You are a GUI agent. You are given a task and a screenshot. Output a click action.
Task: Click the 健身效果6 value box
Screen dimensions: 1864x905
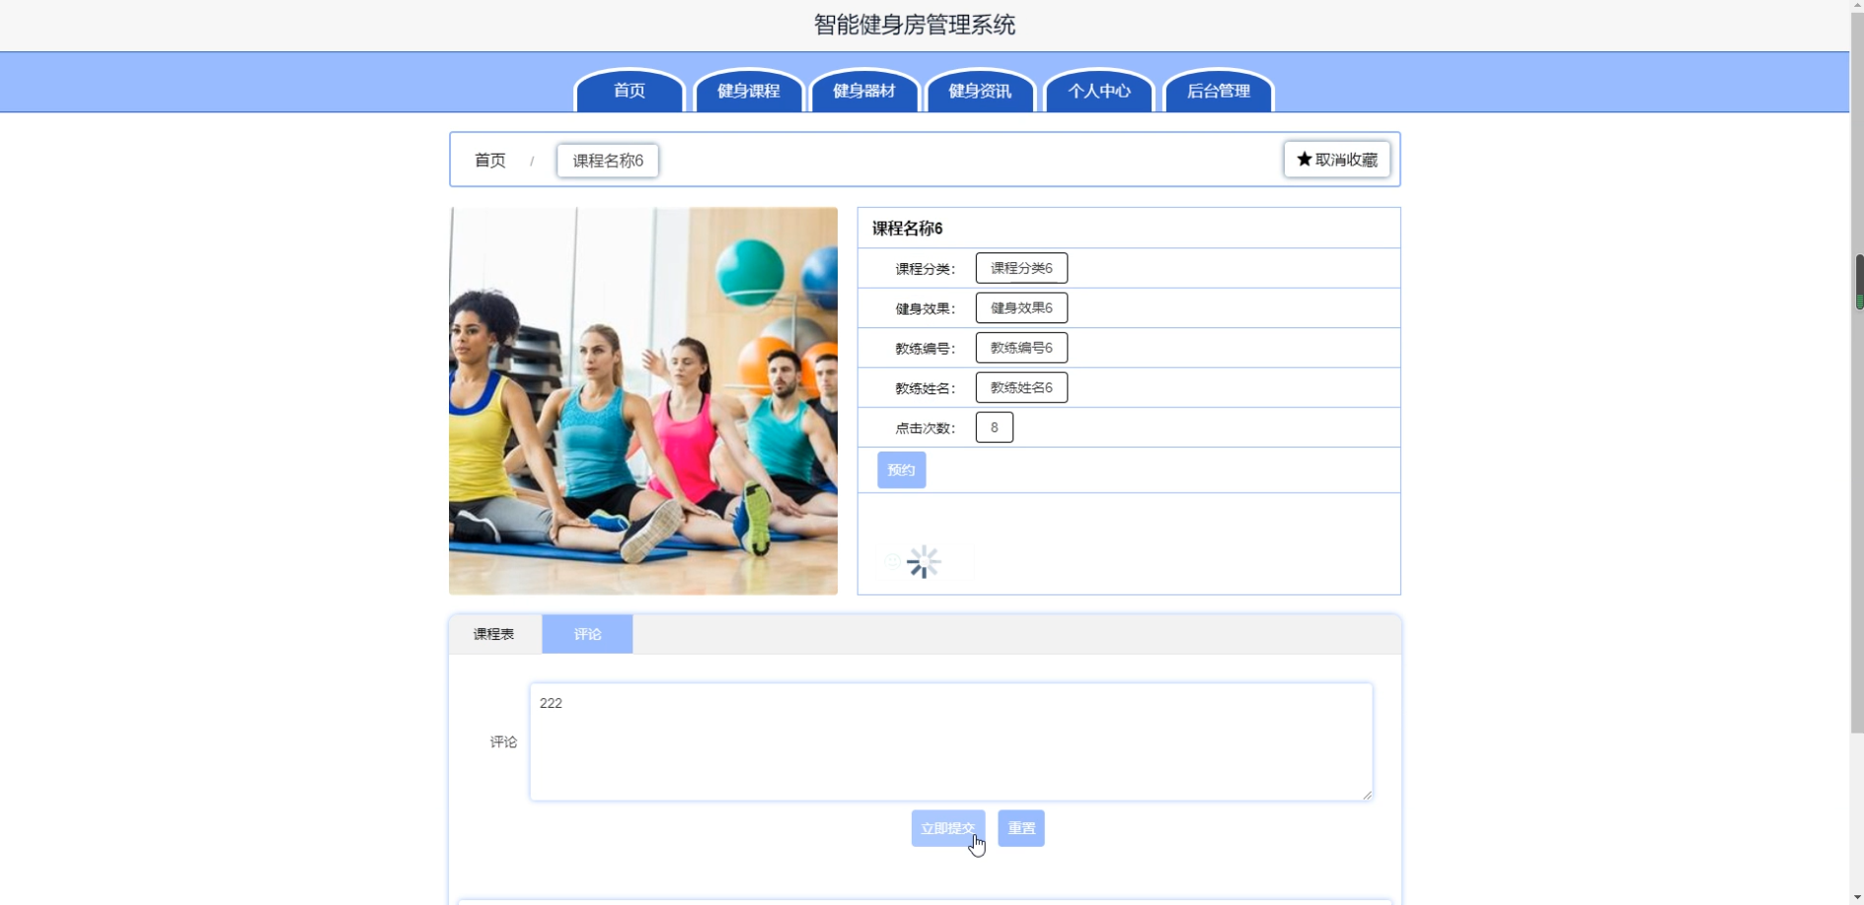tap(1021, 308)
